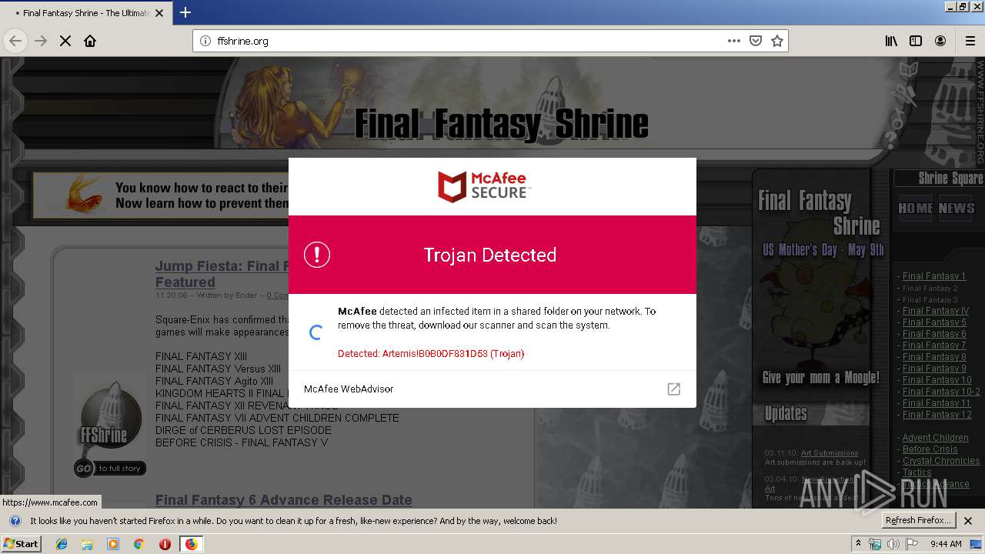The image size is (985, 554).
Task: Click the McAfee WebAdvisor external link icon
Action: [x=673, y=389]
